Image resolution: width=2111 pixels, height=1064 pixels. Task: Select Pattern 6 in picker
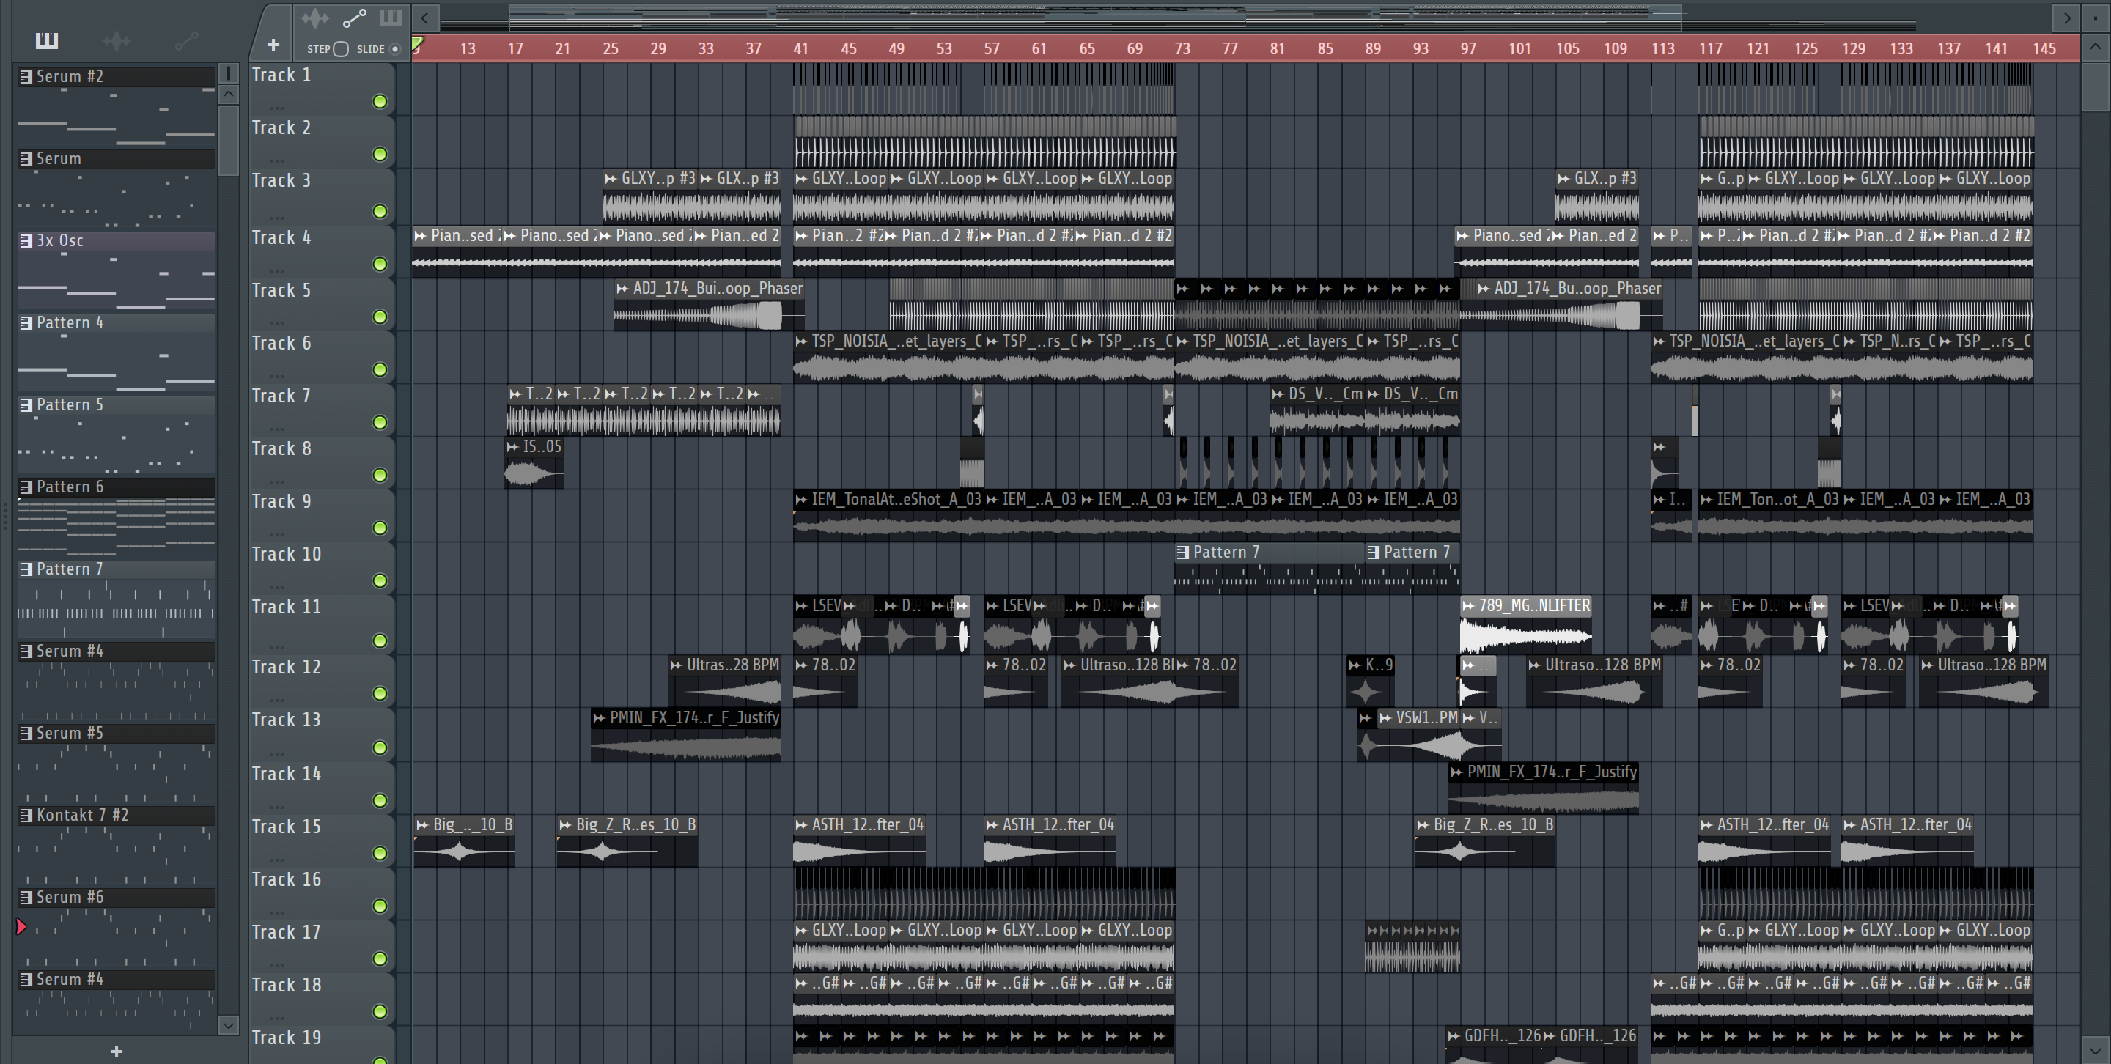pos(117,487)
